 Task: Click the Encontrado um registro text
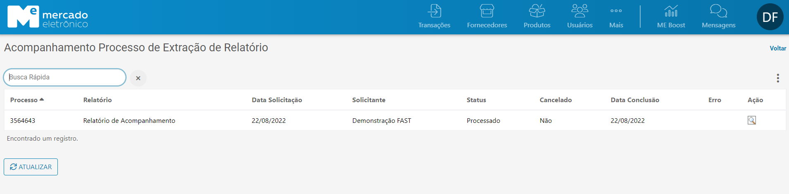coord(42,139)
